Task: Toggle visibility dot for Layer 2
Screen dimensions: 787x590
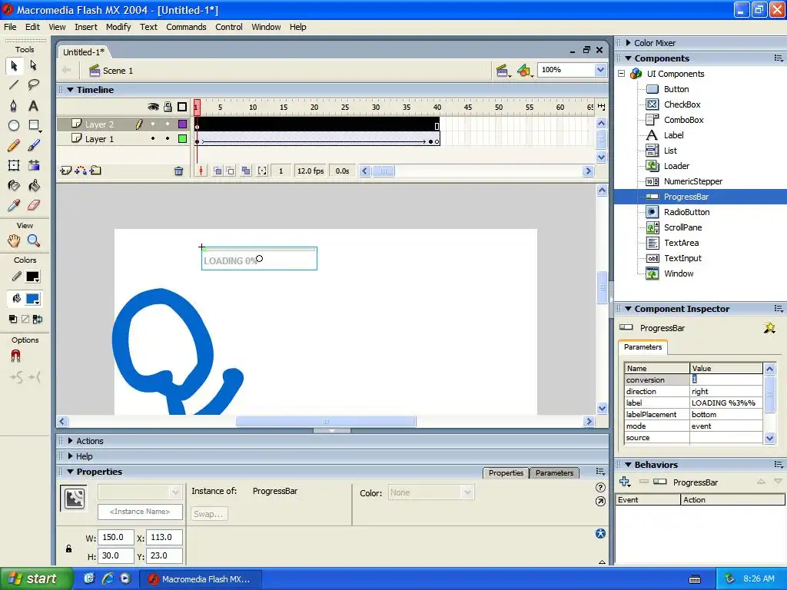Action: pos(153,124)
